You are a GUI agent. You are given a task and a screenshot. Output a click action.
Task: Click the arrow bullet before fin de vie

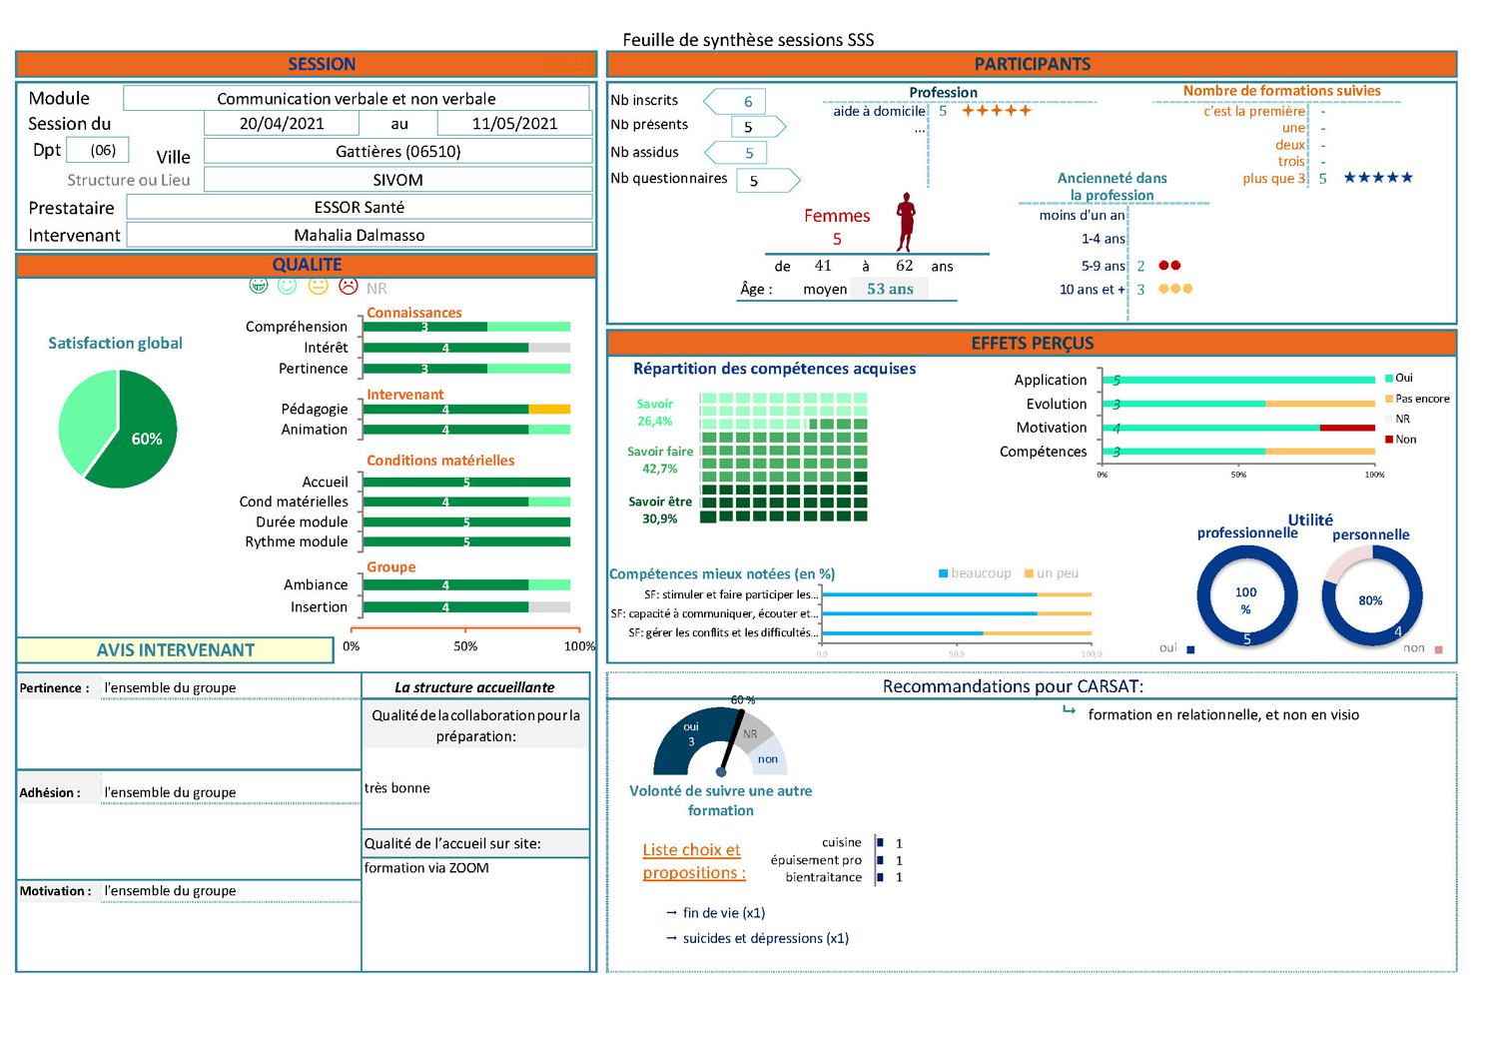pyautogui.click(x=671, y=913)
